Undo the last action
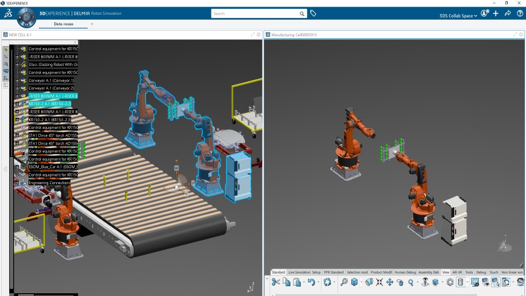 coord(311,282)
